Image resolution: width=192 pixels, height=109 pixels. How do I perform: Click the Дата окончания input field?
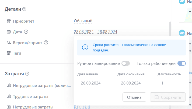pos(131,83)
